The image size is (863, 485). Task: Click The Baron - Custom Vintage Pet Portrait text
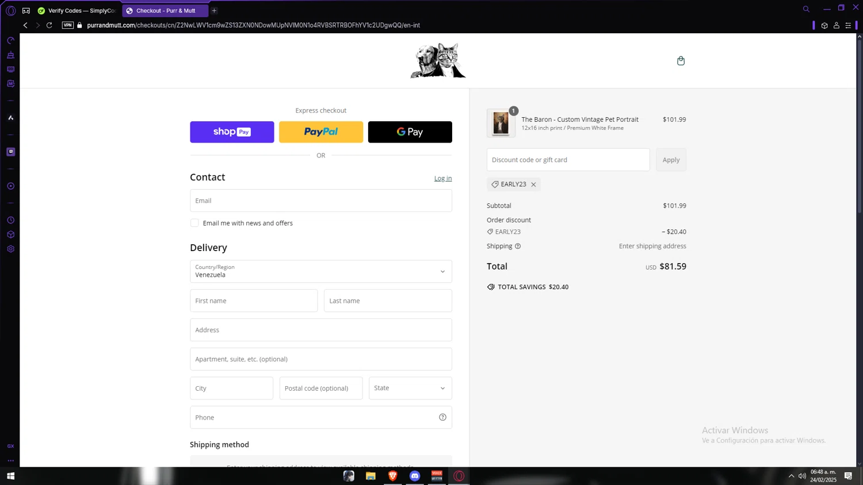tap(580, 120)
